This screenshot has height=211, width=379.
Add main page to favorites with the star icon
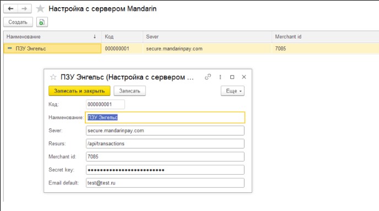tap(40, 9)
